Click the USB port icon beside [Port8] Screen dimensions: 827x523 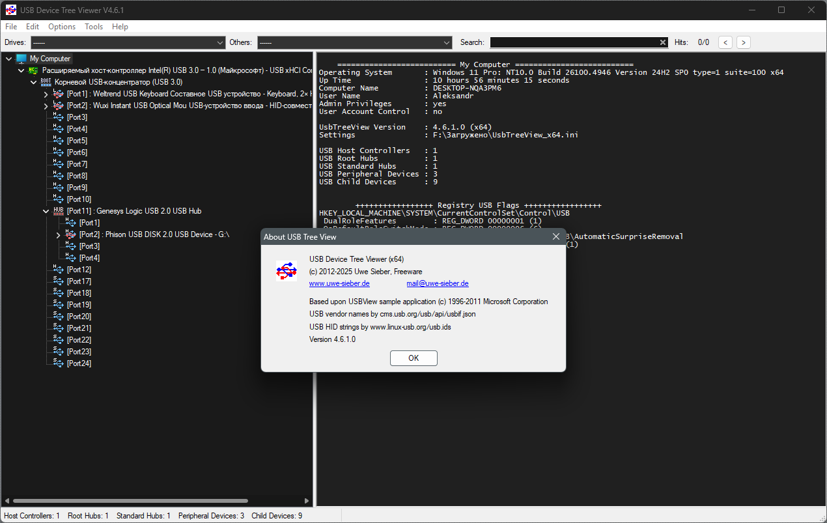[59, 176]
